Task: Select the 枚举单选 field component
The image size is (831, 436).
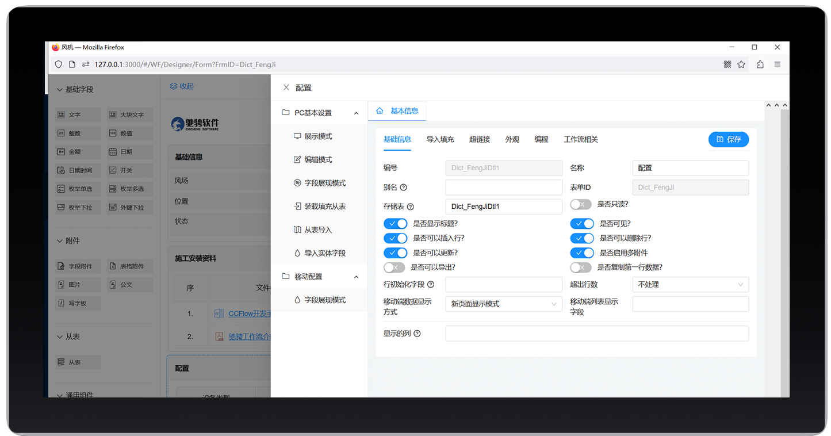Action: [78, 189]
